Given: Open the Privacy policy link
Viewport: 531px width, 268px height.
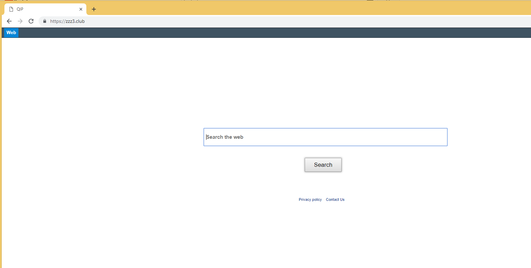Looking at the screenshot, I should click(310, 200).
